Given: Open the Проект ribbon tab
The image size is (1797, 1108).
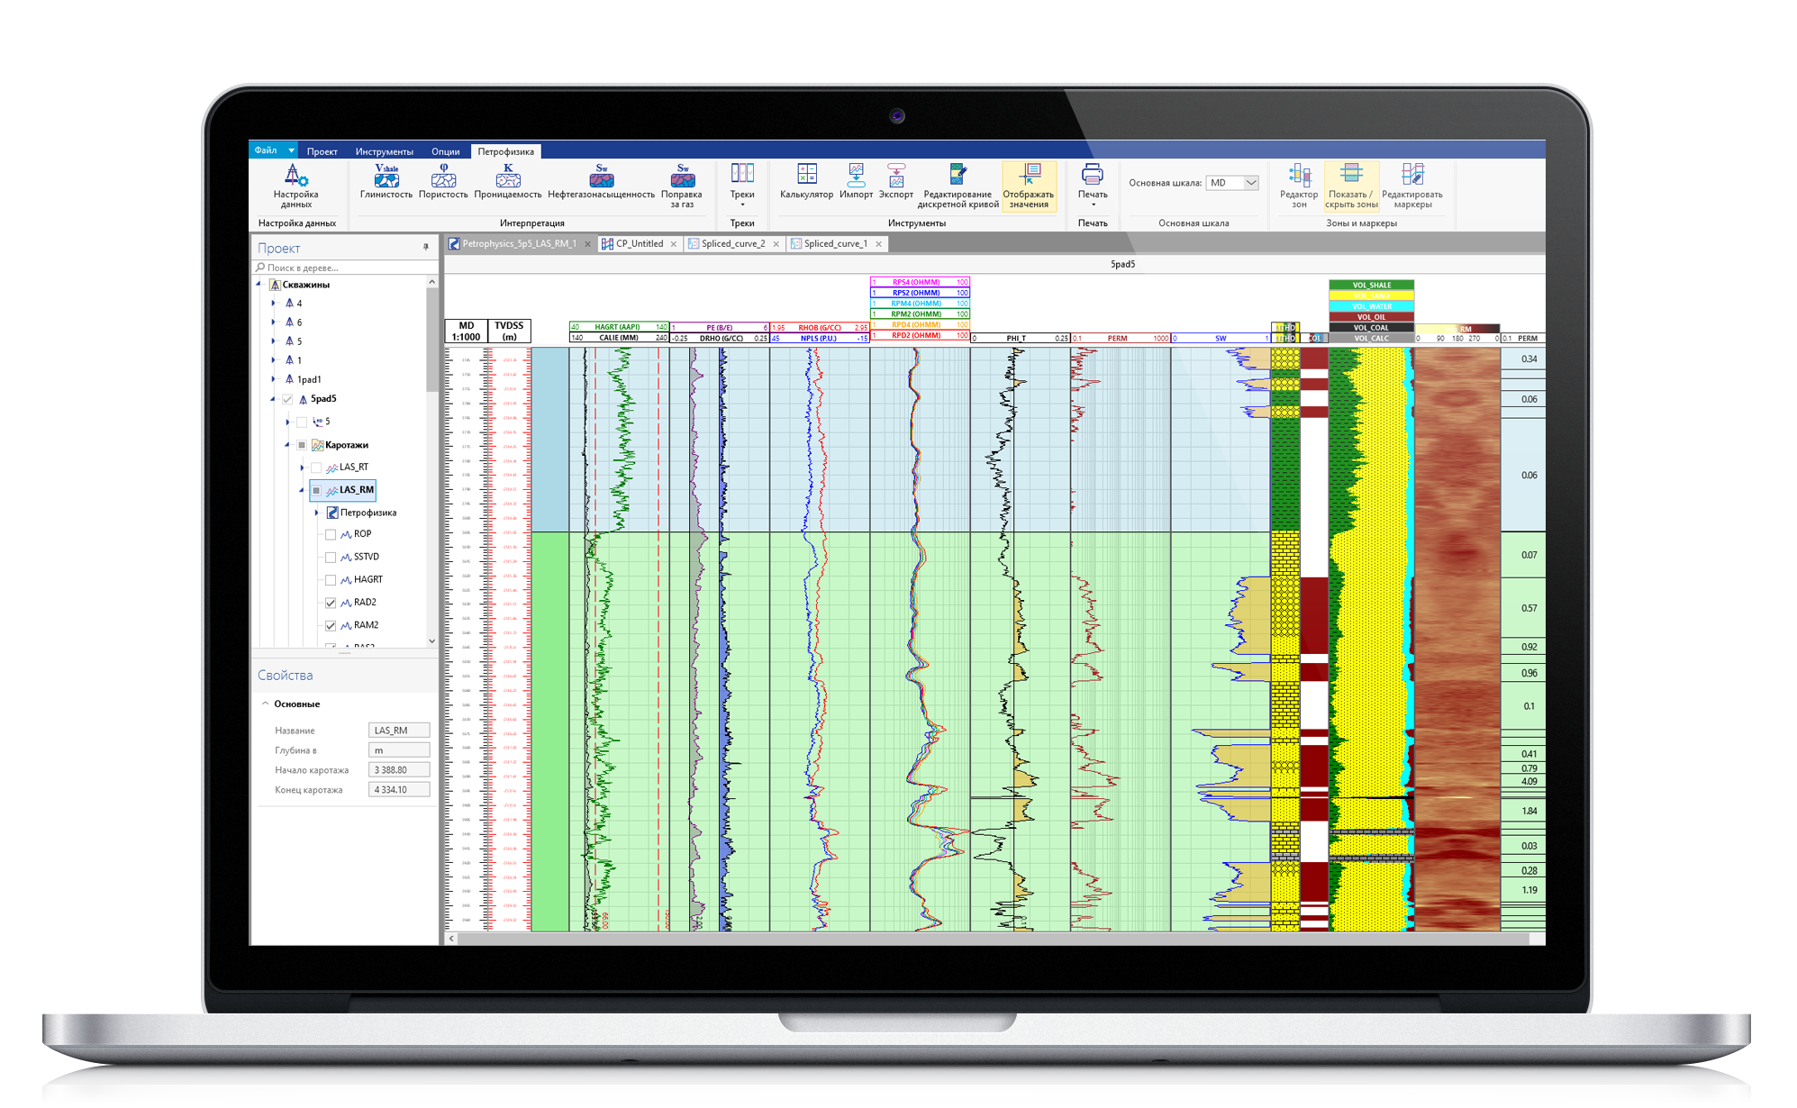Looking at the screenshot, I should click(322, 151).
